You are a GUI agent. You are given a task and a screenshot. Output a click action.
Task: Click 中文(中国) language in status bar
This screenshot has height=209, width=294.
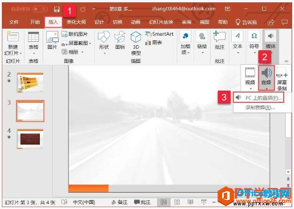click(x=84, y=202)
